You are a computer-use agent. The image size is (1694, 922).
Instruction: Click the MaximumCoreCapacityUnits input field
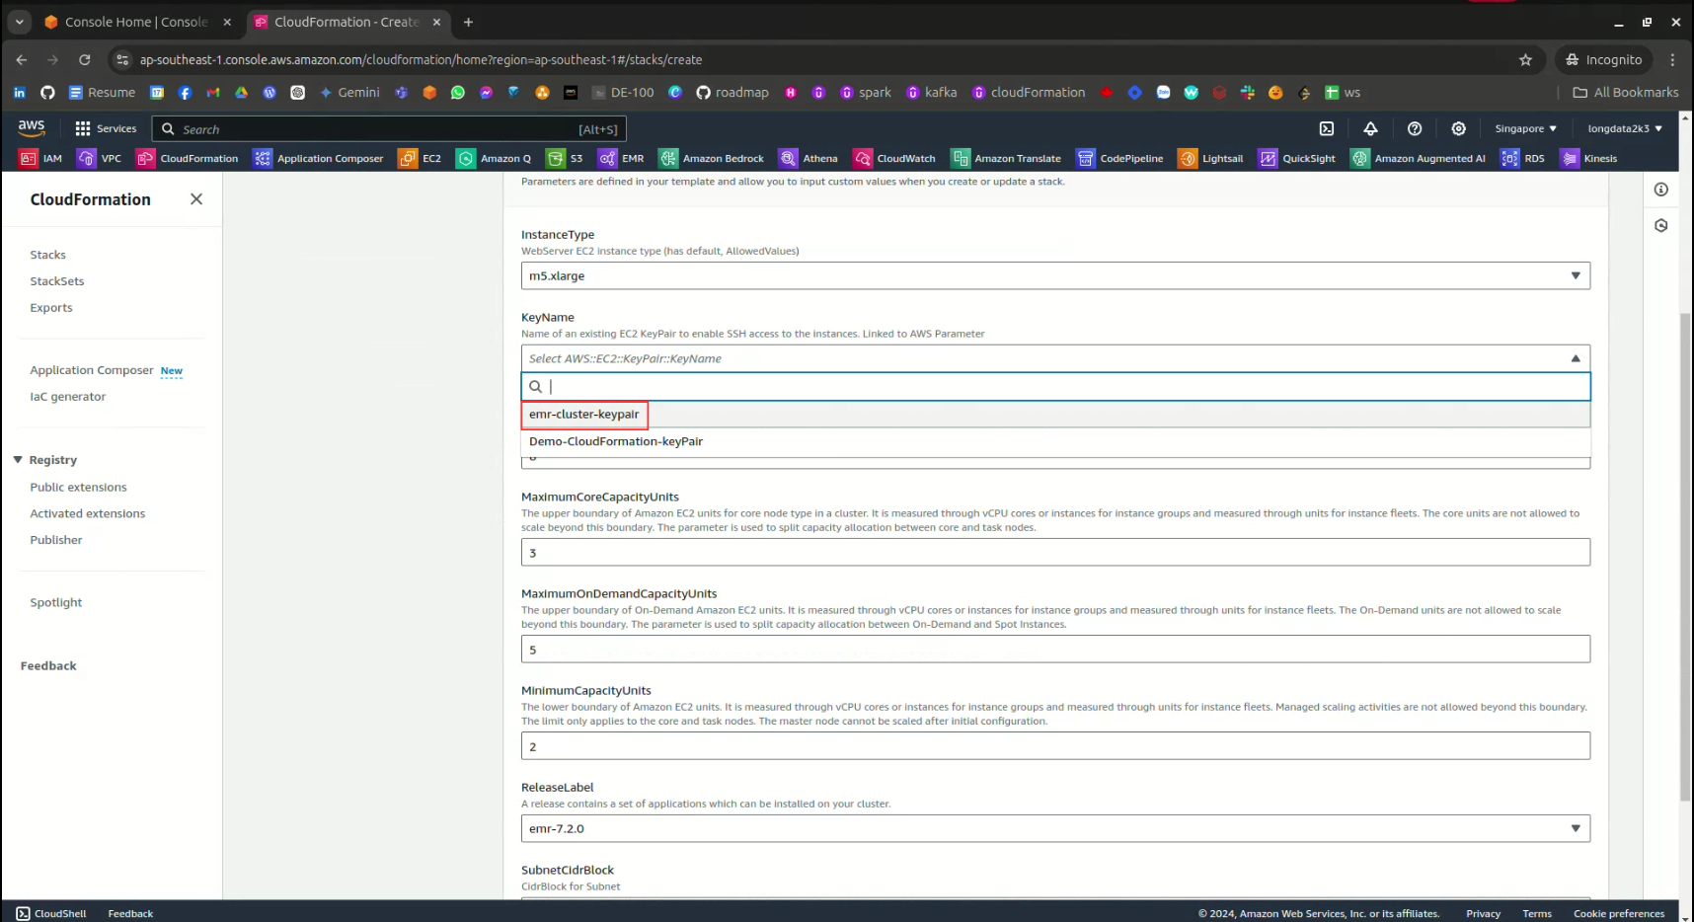pos(1054,553)
